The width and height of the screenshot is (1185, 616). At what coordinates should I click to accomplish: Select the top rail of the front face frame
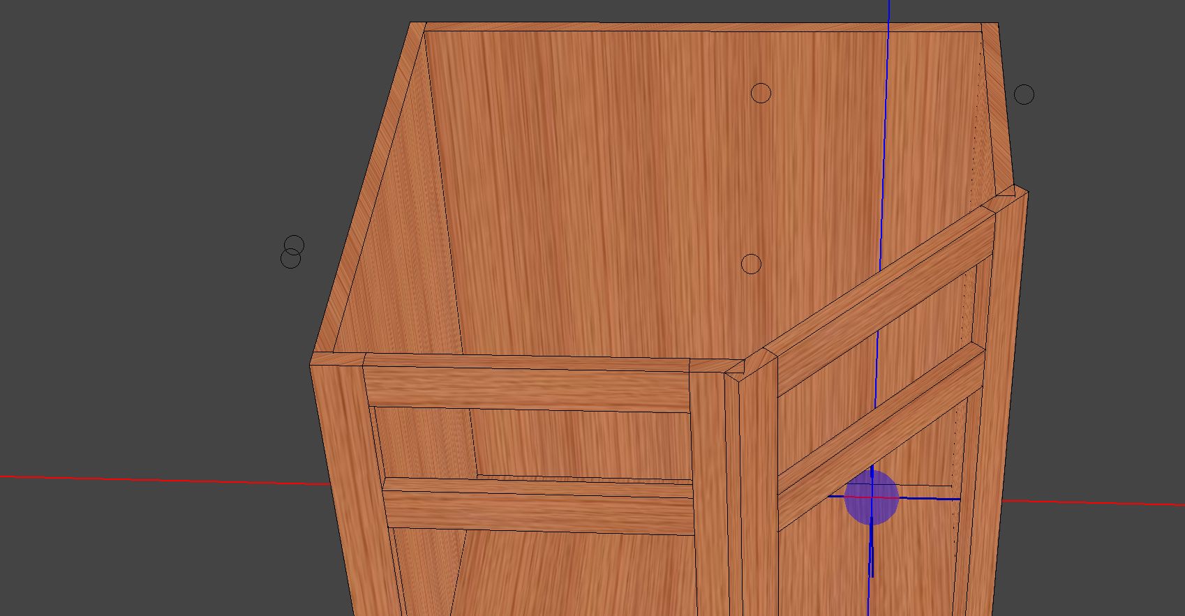tap(527, 387)
